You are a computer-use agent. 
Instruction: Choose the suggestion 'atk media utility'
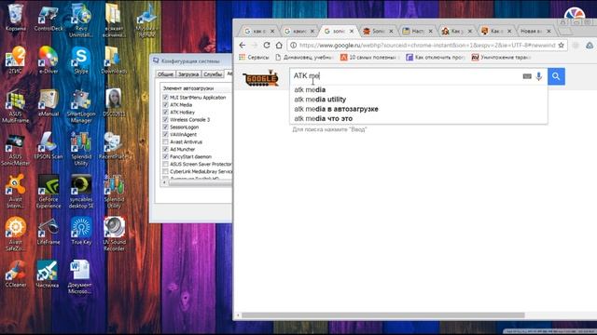pyautogui.click(x=419, y=100)
